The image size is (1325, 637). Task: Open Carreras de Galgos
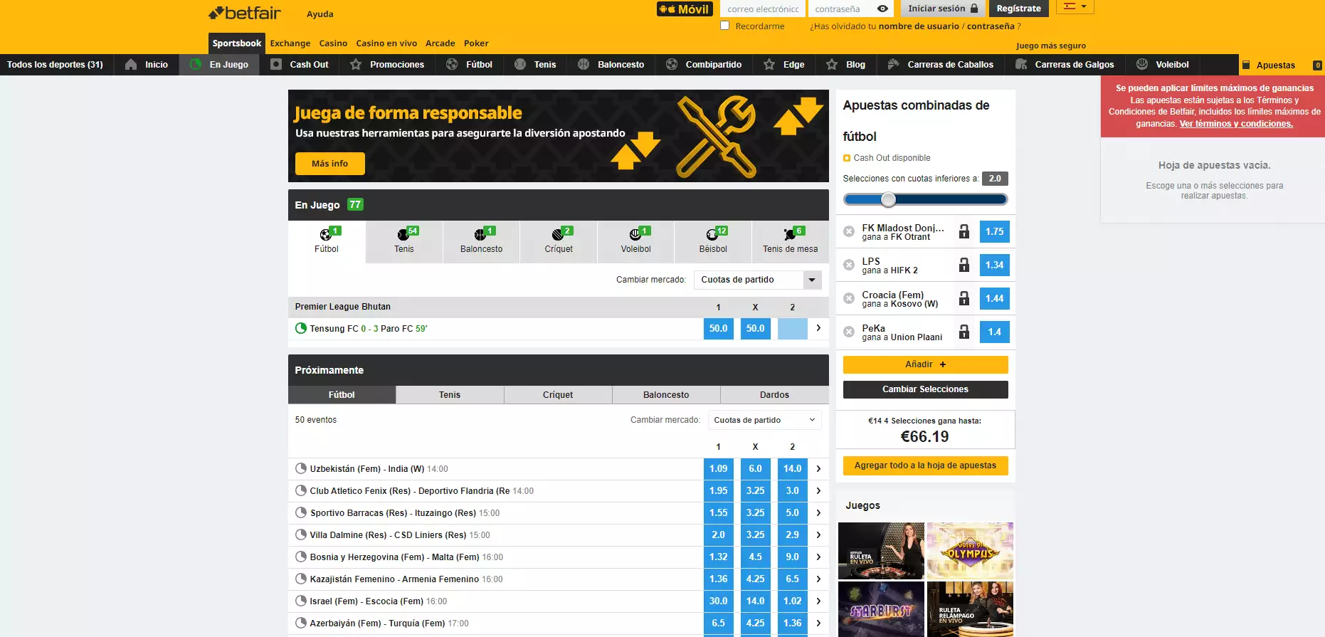[1065, 65]
